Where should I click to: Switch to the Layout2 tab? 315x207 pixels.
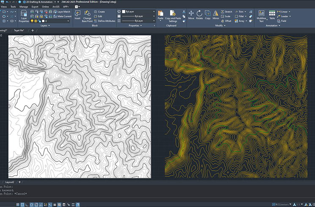[x=9, y=182]
